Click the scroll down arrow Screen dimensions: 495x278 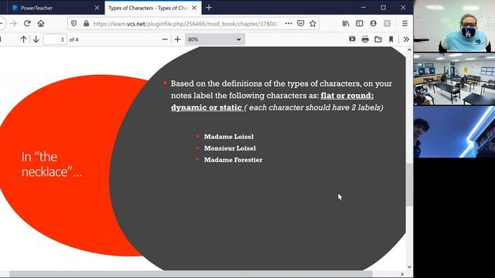(409, 267)
